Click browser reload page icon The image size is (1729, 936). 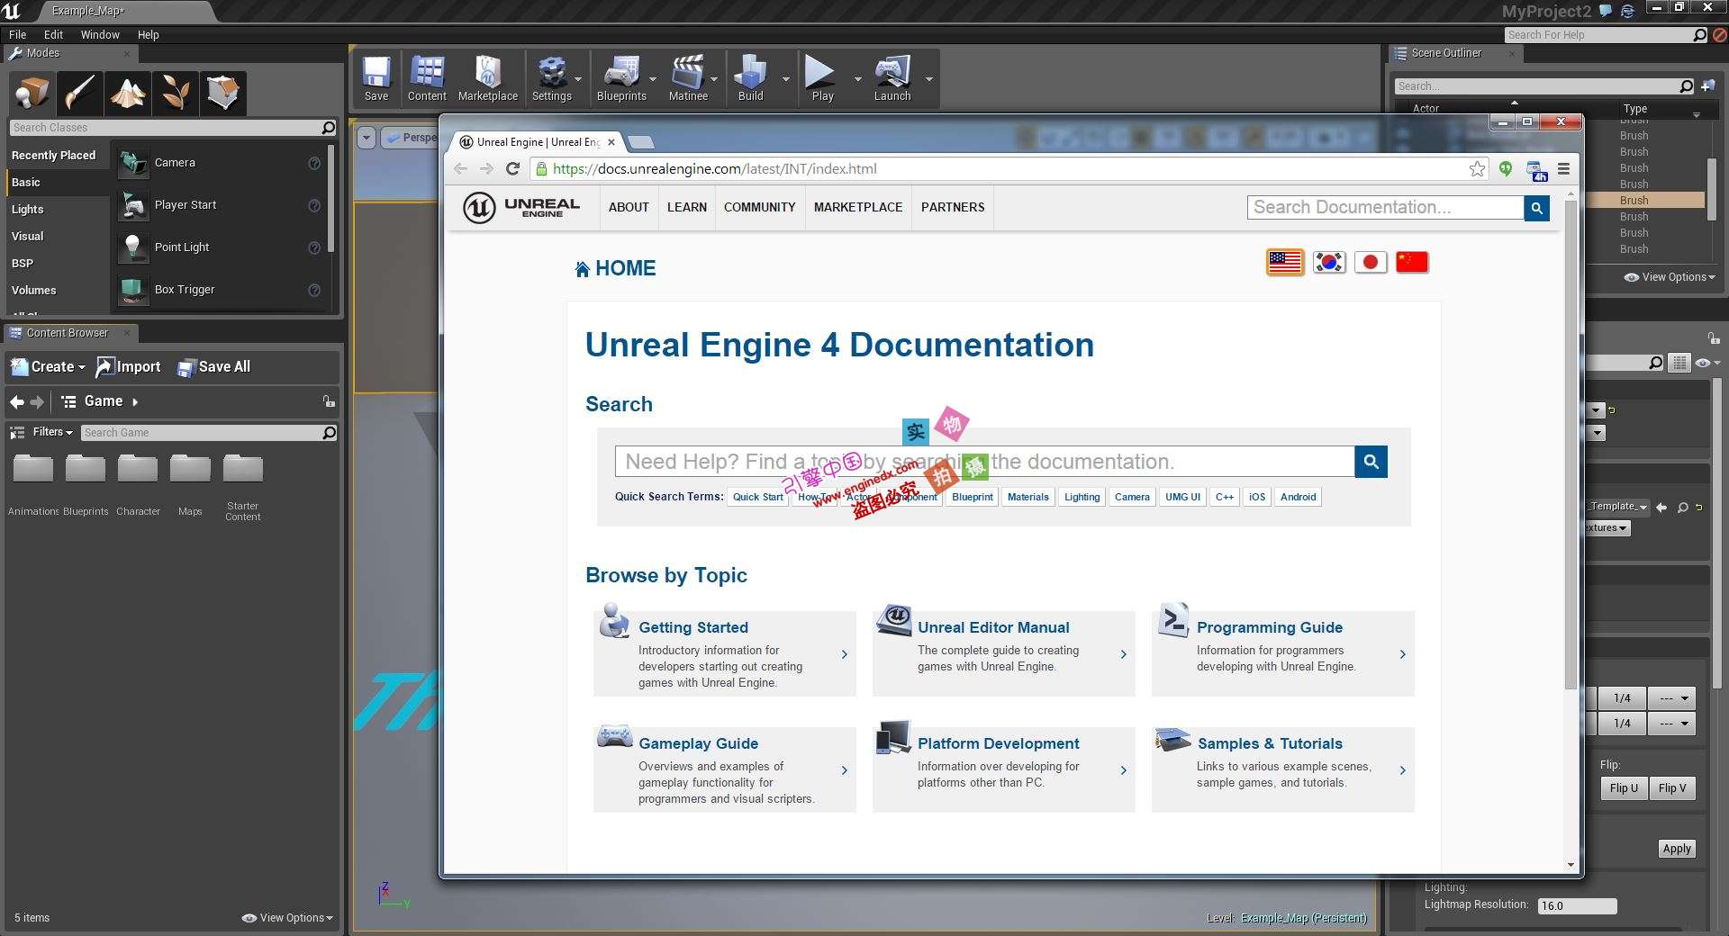coord(512,168)
